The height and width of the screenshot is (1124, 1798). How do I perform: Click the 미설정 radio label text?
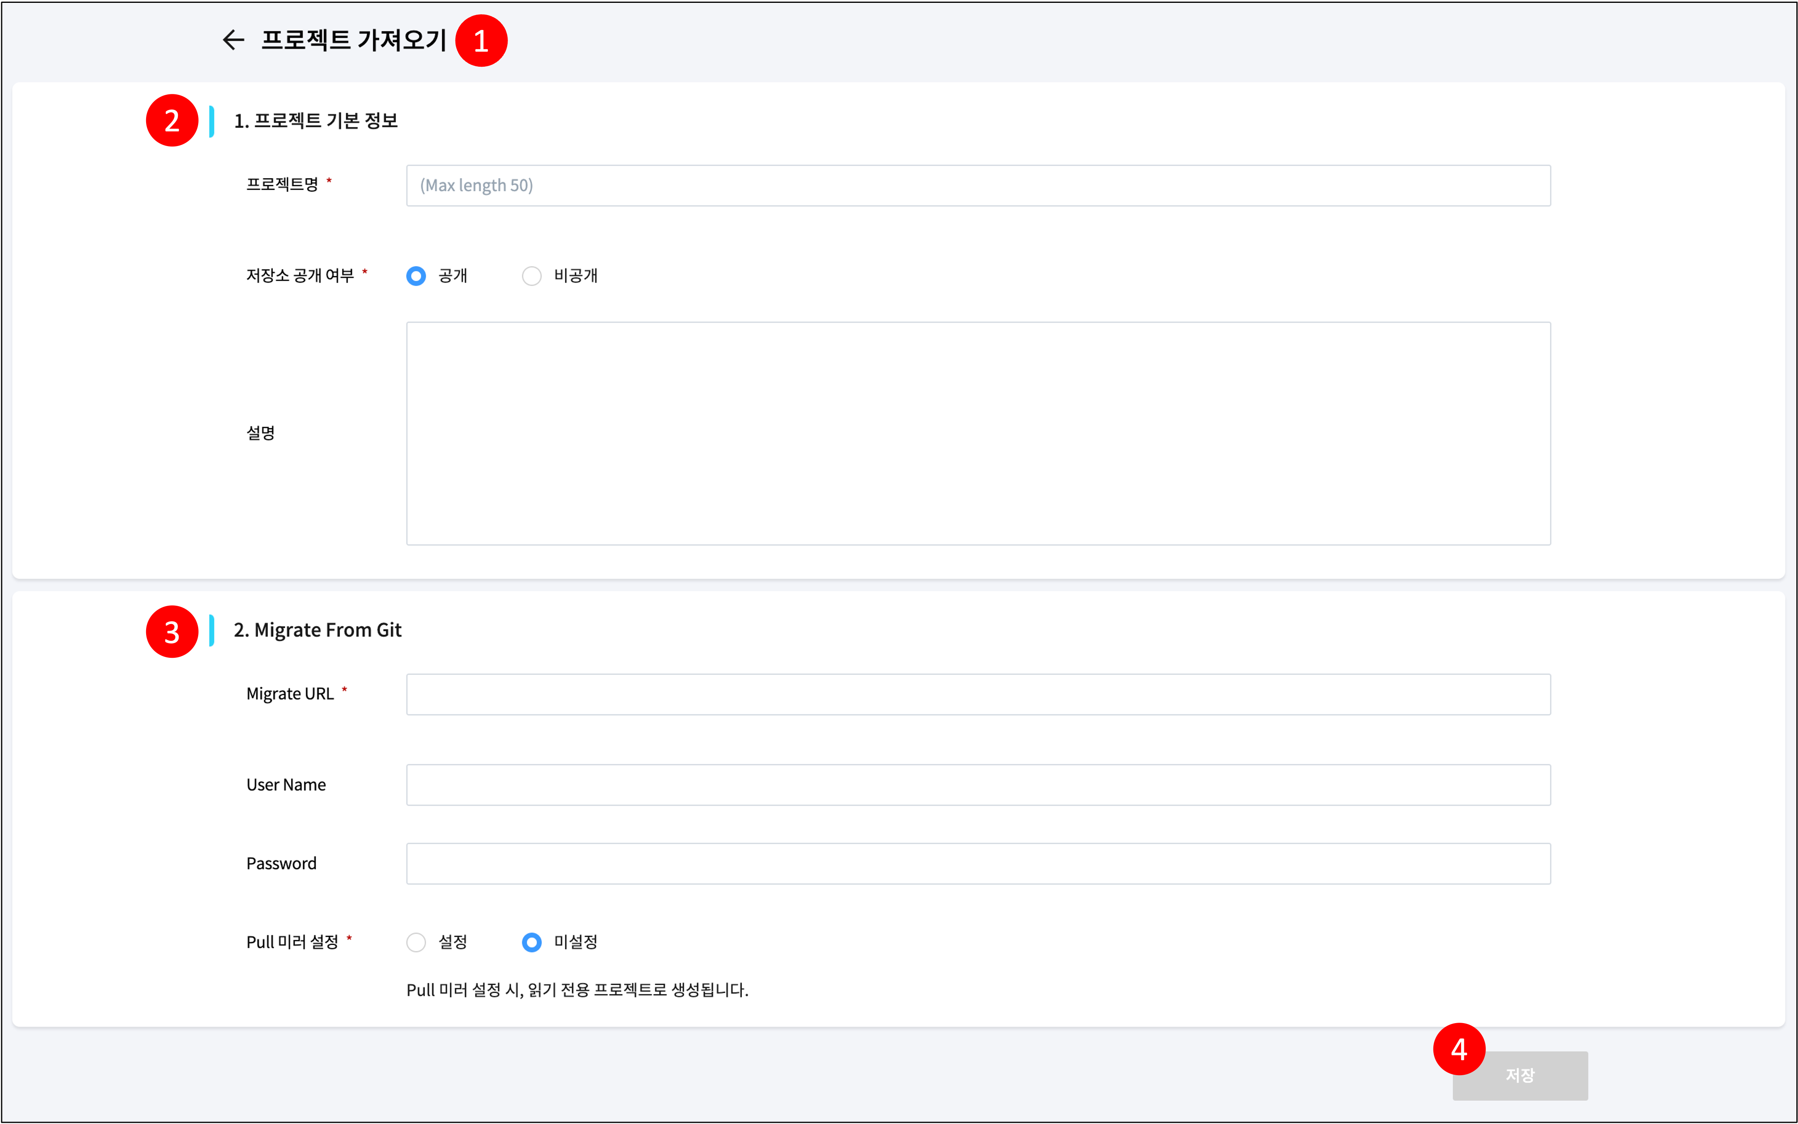tap(575, 943)
